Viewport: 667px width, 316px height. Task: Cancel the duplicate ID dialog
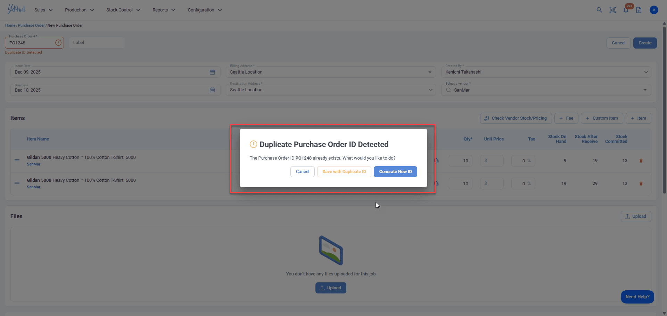[x=302, y=172]
